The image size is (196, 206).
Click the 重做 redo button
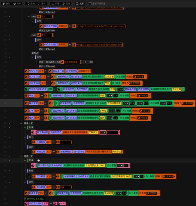coord(42,4)
